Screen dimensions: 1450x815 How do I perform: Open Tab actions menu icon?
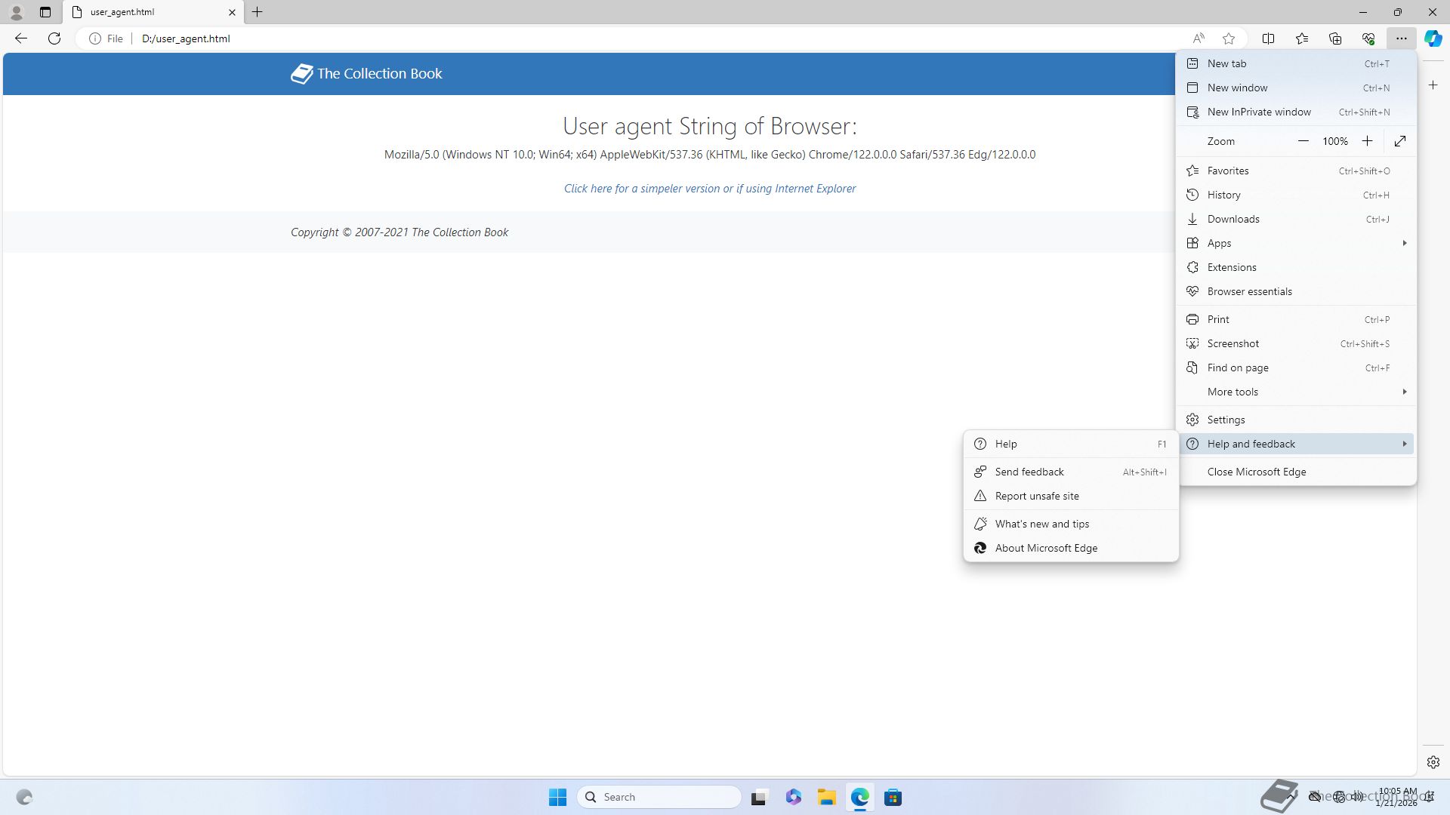(x=45, y=12)
